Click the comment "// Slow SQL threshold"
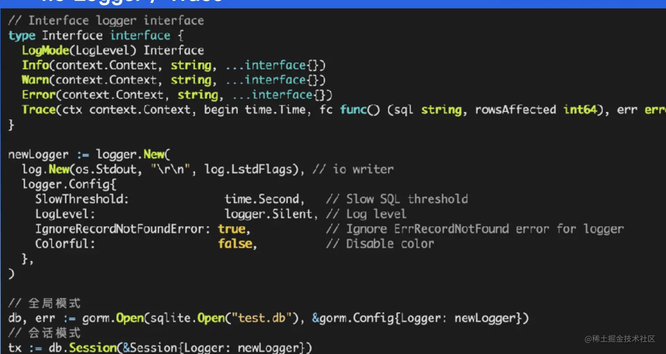This screenshot has height=354, width=666. [x=397, y=199]
